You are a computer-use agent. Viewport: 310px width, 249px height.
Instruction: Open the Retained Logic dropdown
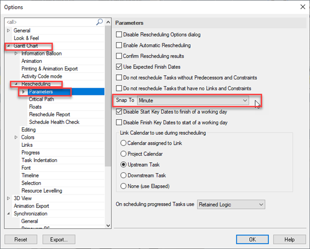click(231, 204)
